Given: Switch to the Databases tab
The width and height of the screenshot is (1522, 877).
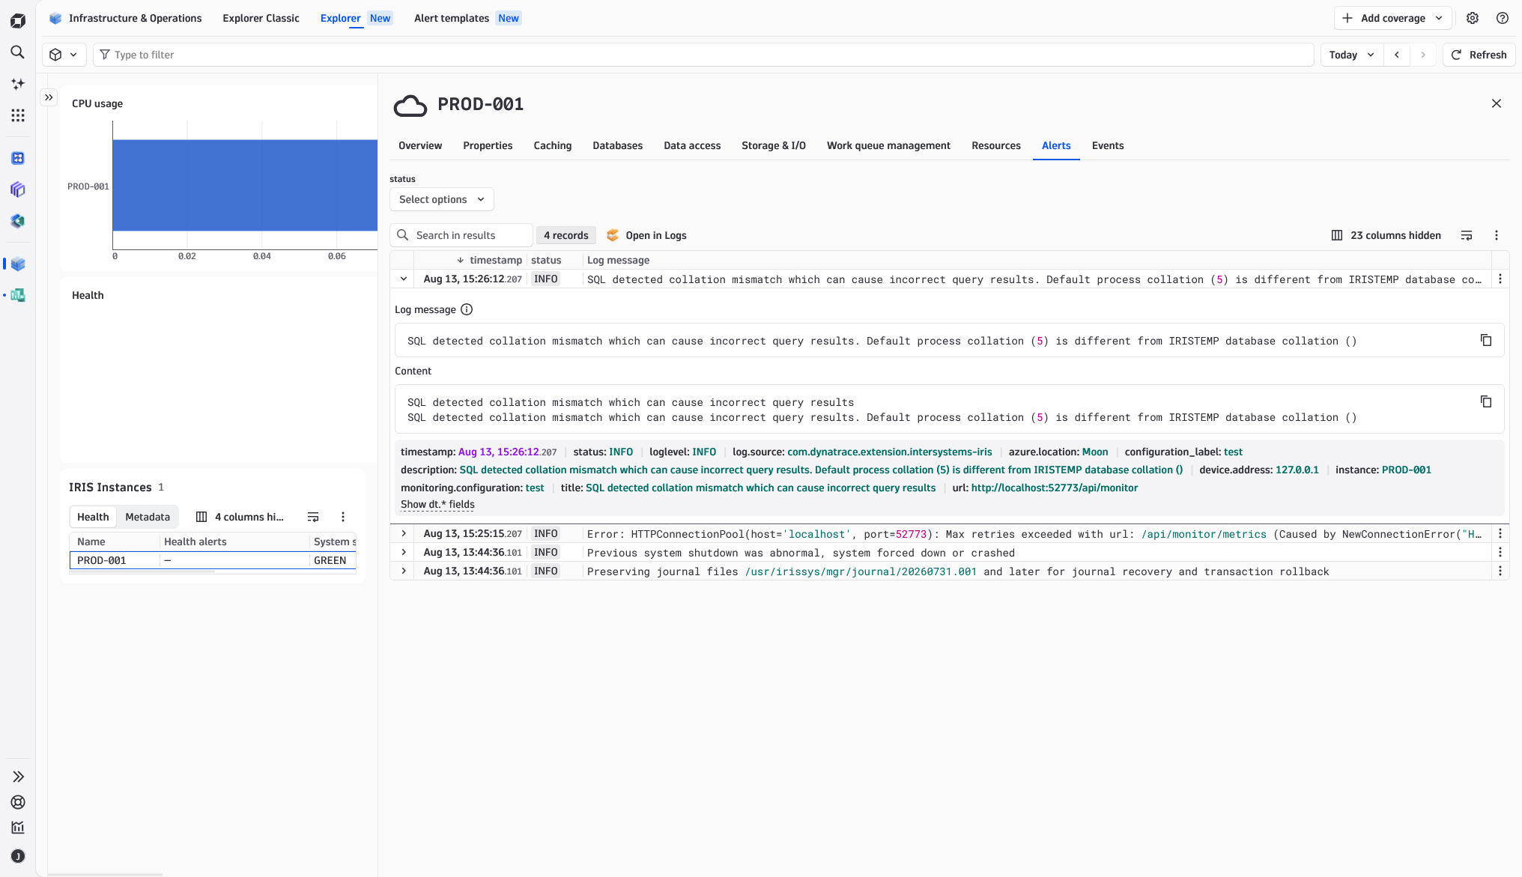Looking at the screenshot, I should pyautogui.click(x=618, y=145).
